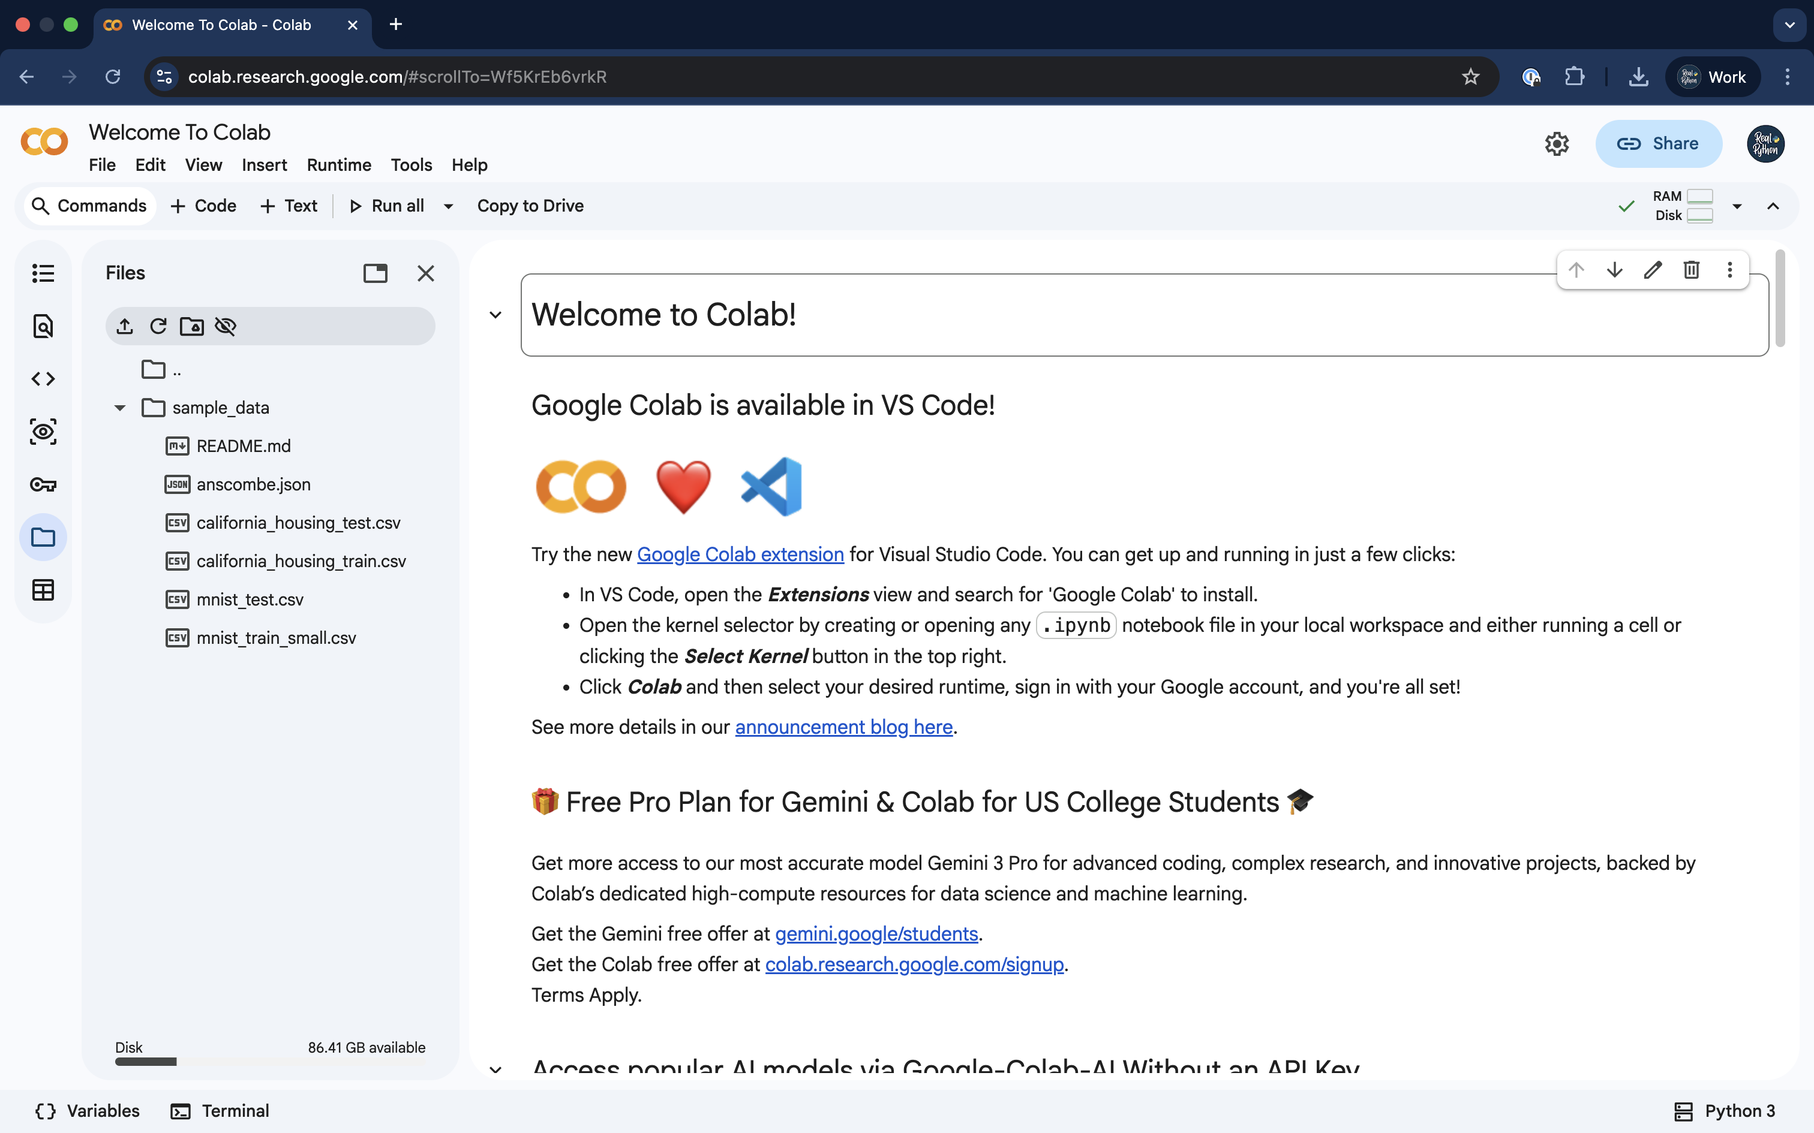Open the Code snippets sidebar icon

pyautogui.click(x=43, y=379)
